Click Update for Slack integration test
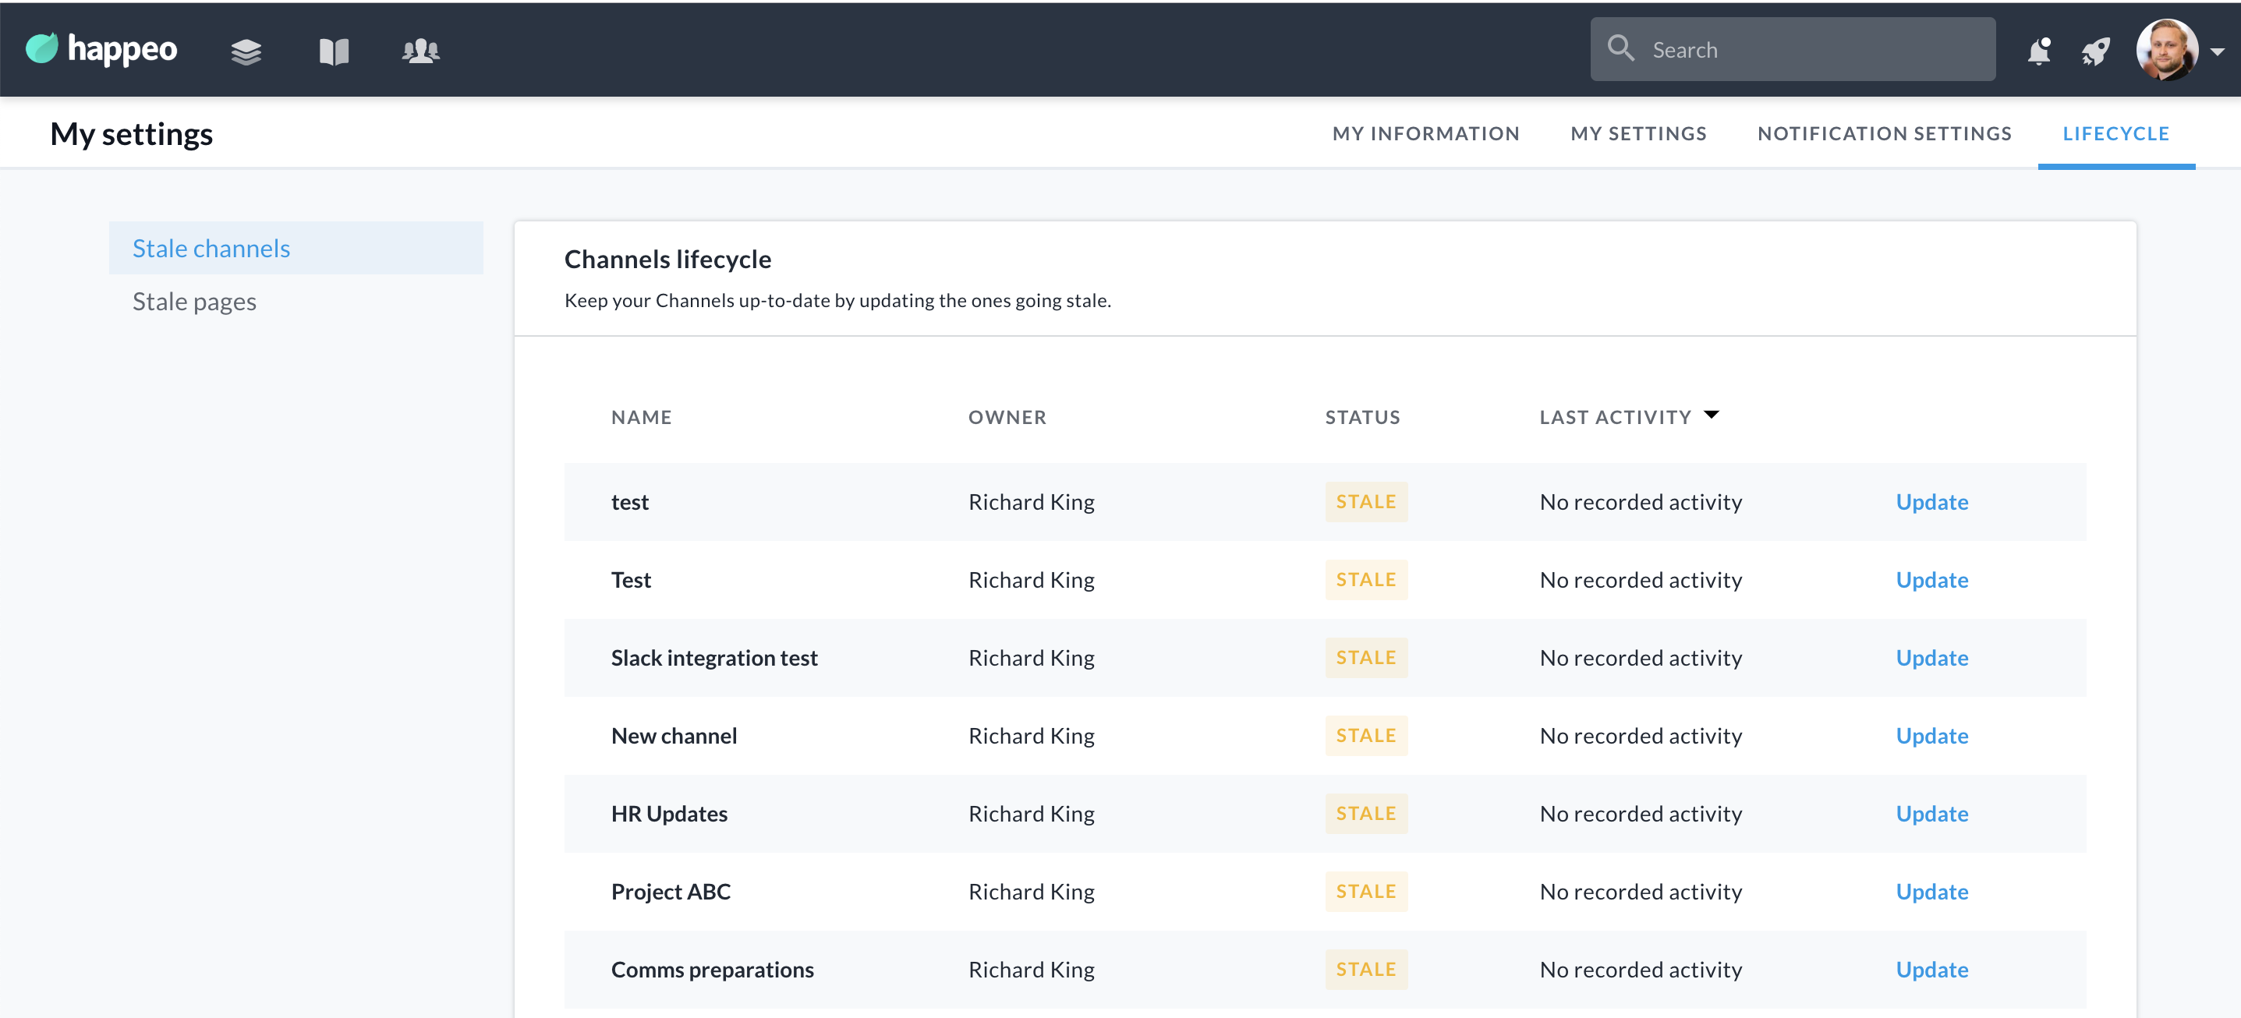This screenshot has height=1018, width=2241. [1931, 658]
